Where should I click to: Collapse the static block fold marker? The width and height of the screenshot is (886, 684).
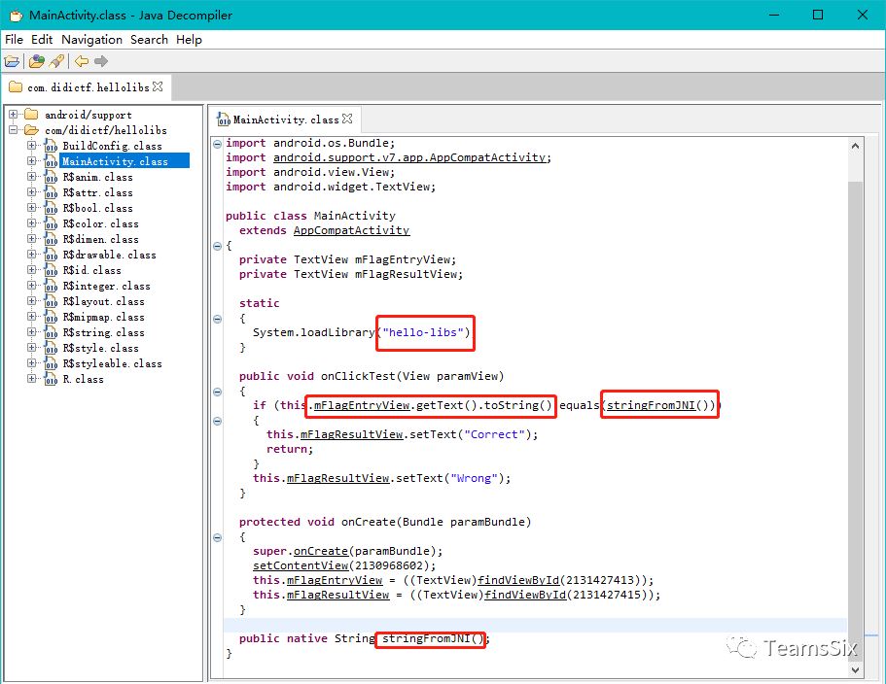coord(218,319)
